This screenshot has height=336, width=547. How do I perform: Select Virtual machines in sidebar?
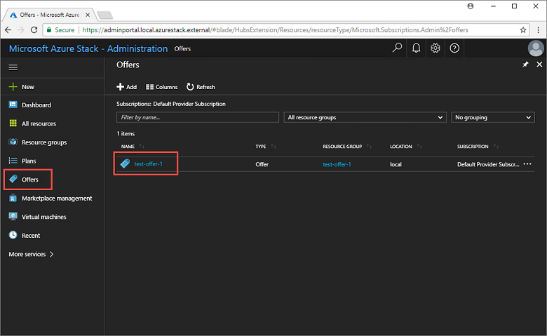[43, 217]
